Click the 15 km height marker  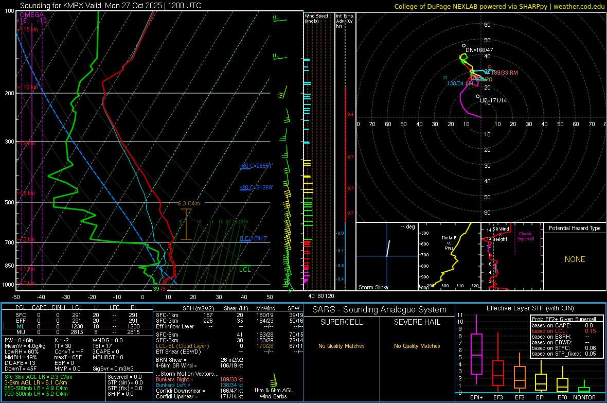[30, 29]
